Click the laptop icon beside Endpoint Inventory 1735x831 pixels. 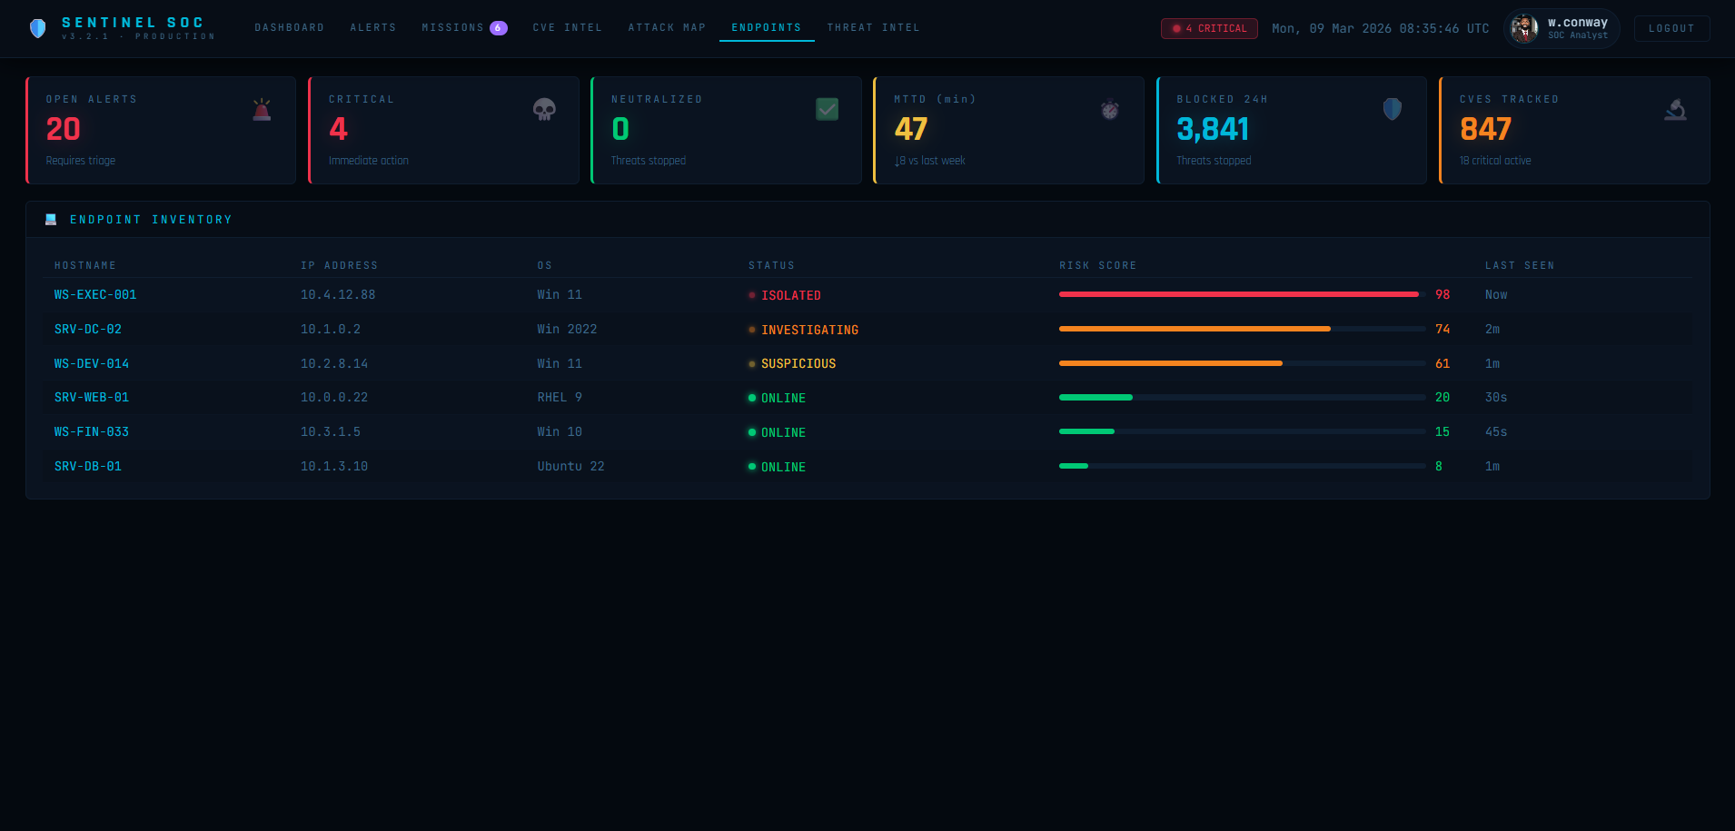coord(51,220)
